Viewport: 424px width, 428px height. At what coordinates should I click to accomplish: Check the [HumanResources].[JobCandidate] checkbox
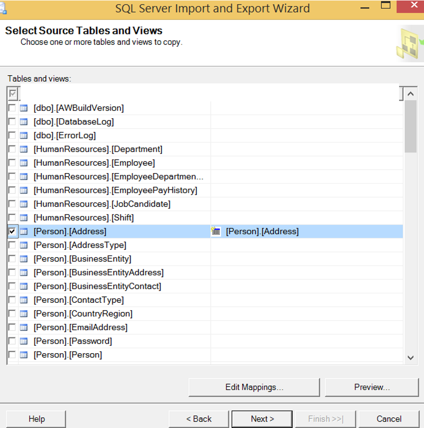[12, 204]
